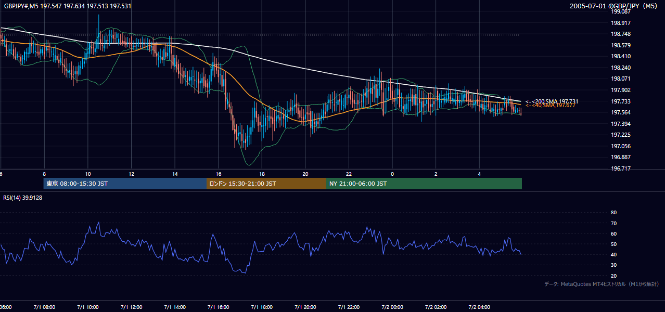Click the 7/1 12:00 time label
This screenshot has width=665, height=312.
131,307
